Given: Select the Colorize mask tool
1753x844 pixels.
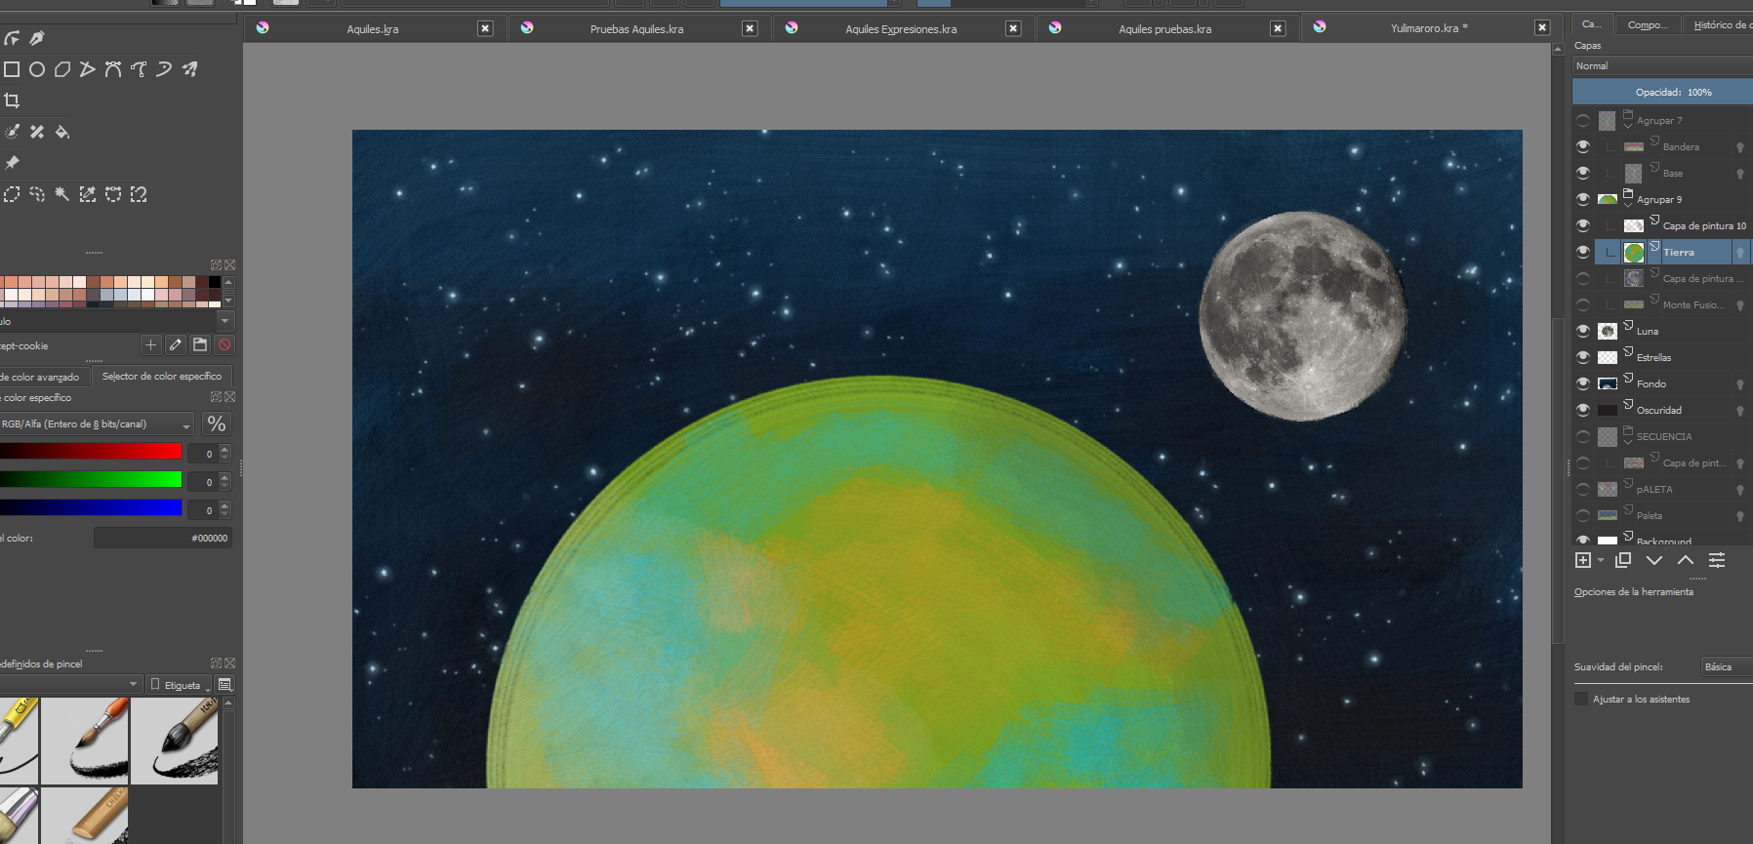Looking at the screenshot, I should [12, 132].
